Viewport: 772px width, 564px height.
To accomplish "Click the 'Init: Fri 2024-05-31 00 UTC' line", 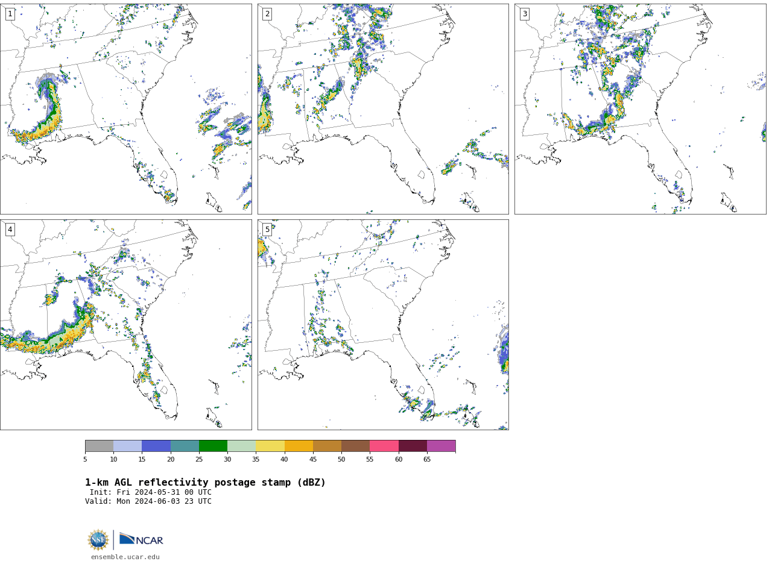I will tap(151, 492).
